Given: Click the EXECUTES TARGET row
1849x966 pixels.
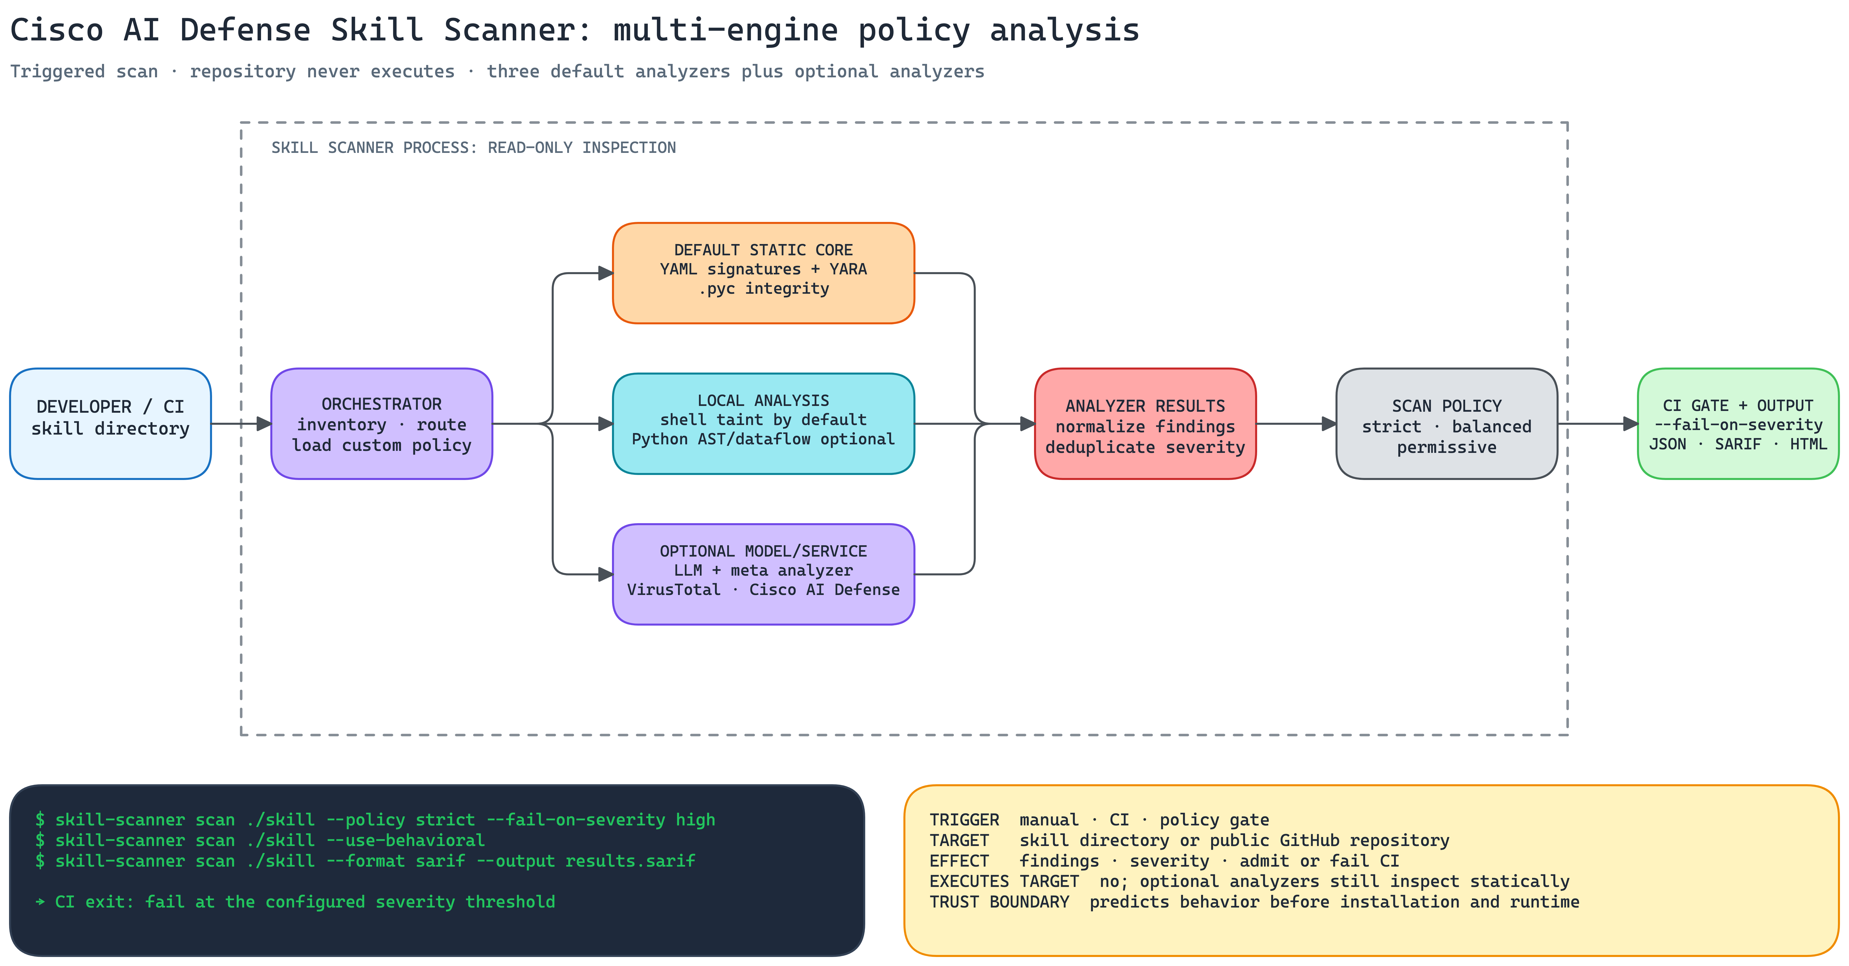Looking at the screenshot, I should click(x=1249, y=881).
